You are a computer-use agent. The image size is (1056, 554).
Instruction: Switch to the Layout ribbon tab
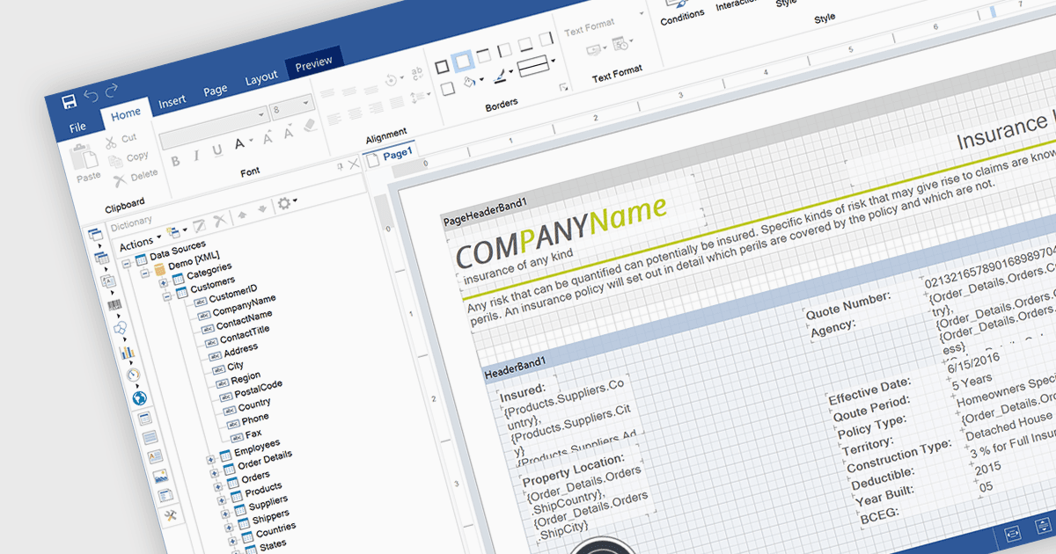pyautogui.click(x=261, y=78)
